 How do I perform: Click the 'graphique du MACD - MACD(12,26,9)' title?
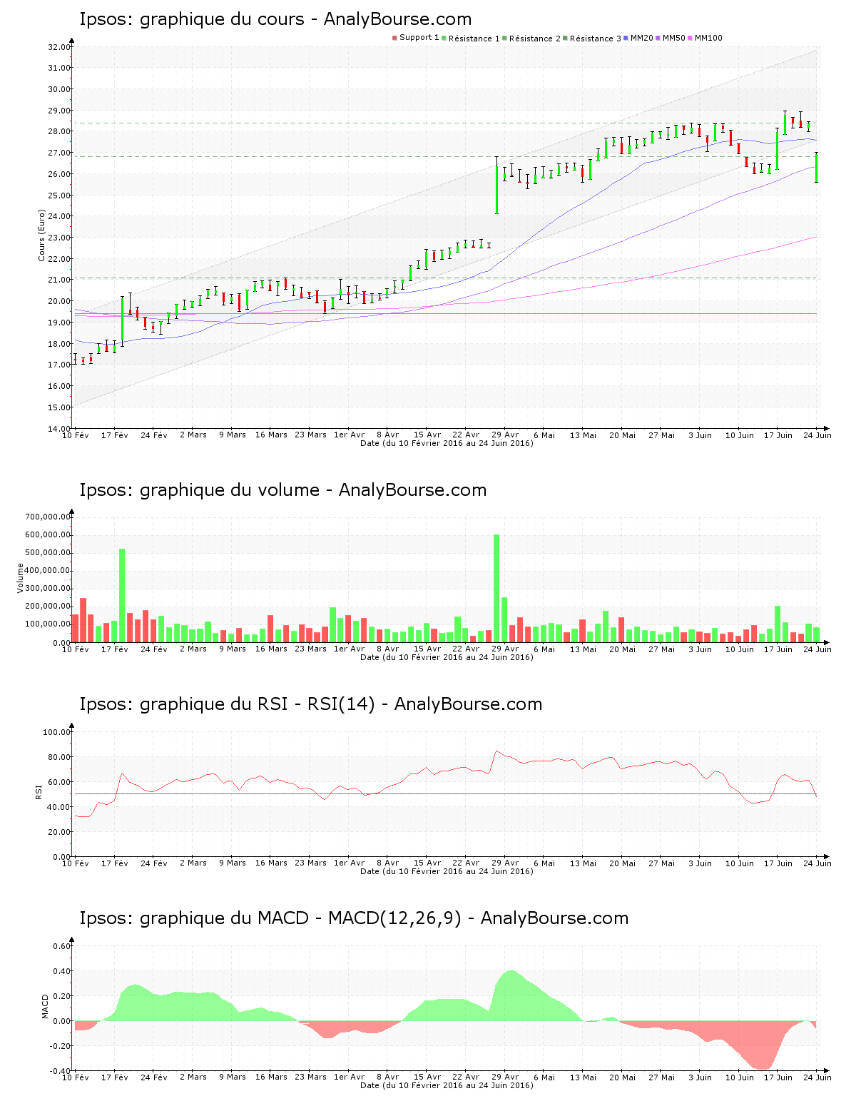(300, 918)
